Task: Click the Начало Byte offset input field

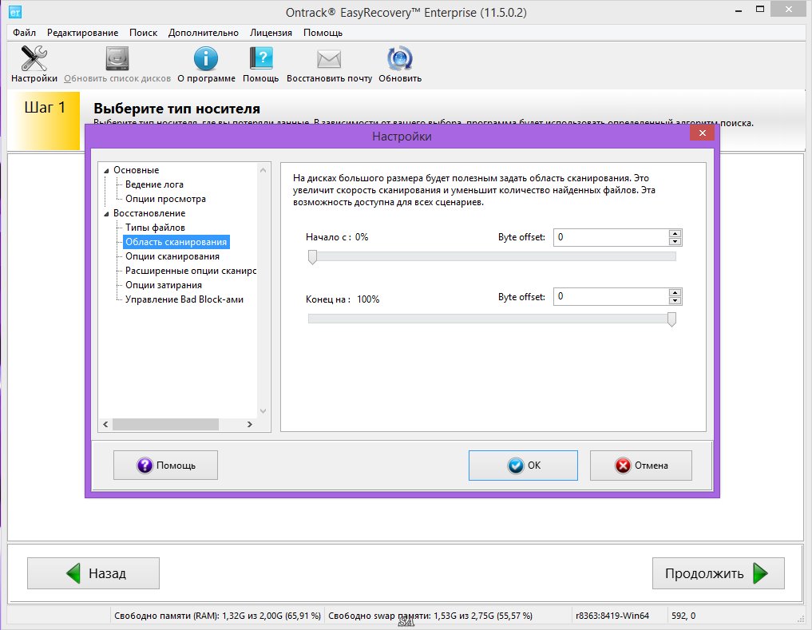Action: 610,237
